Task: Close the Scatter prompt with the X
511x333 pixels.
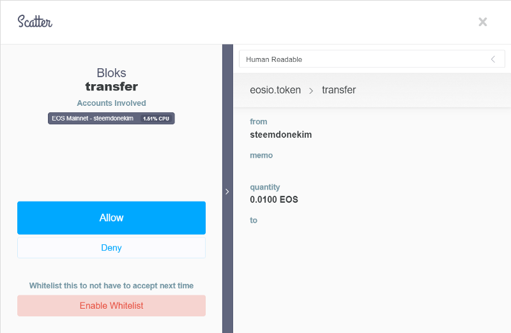Action: tap(483, 22)
